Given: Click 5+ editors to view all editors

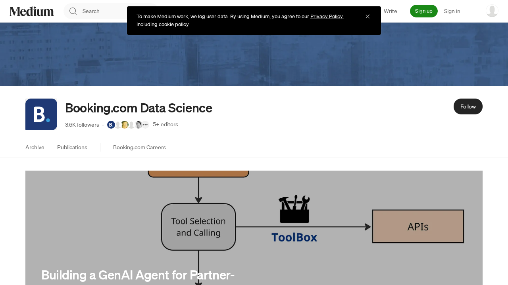Looking at the screenshot, I should tap(165, 123).
